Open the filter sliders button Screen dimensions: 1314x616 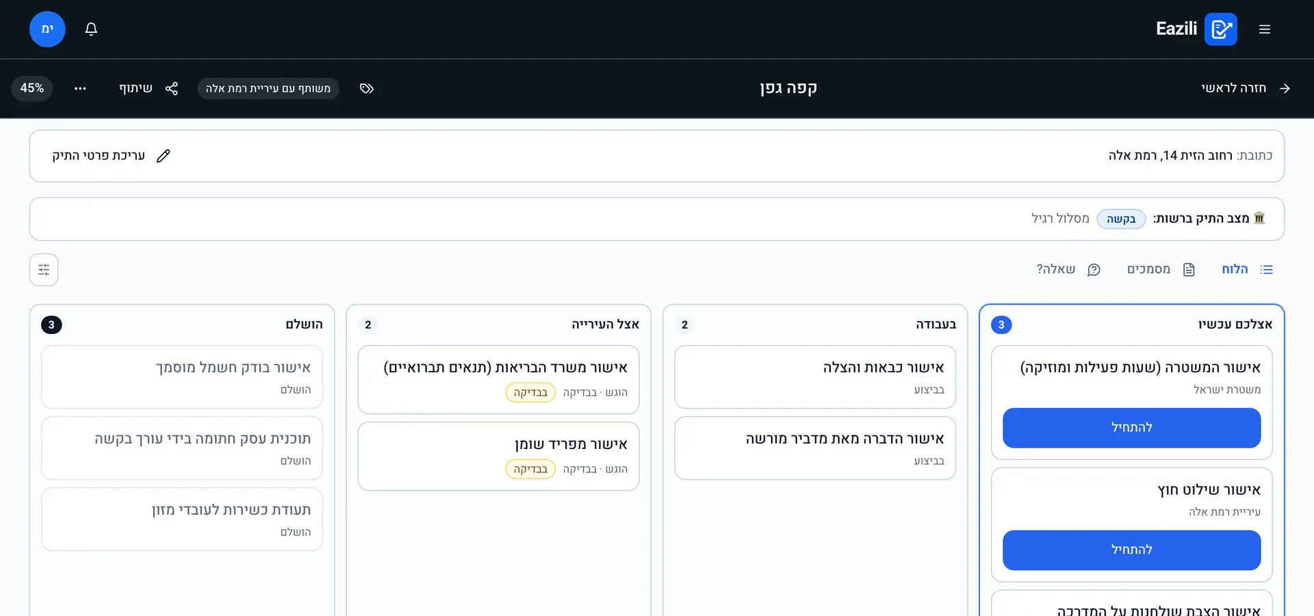(44, 270)
